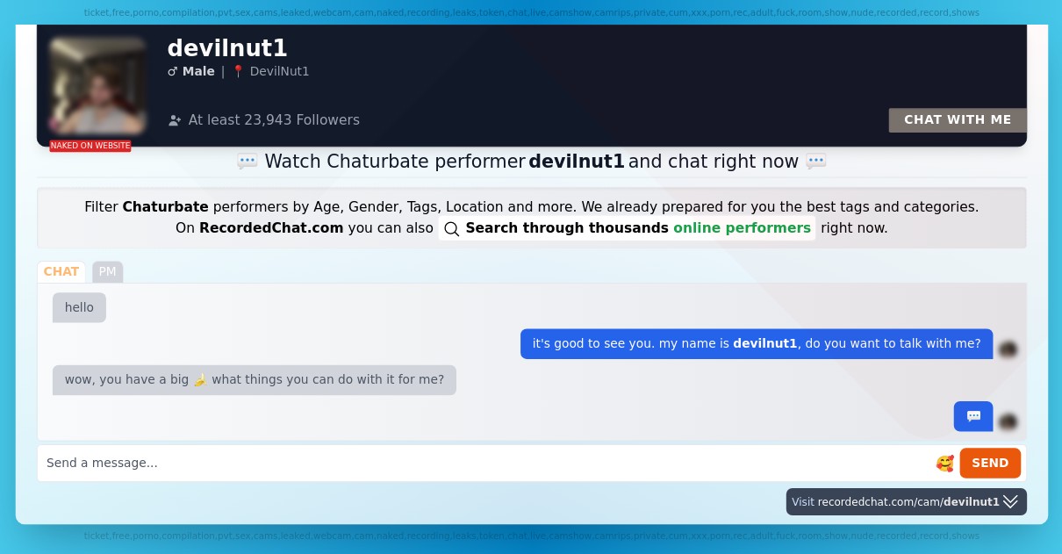Click the male gender symbol icon
This screenshot has height=554, width=1062.
coord(172,72)
